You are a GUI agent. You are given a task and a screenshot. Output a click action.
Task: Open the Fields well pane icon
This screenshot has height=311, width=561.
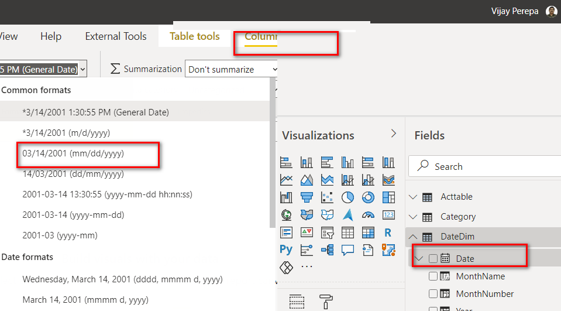297,302
